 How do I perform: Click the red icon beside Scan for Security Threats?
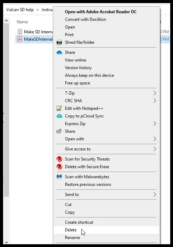[x=59, y=159]
